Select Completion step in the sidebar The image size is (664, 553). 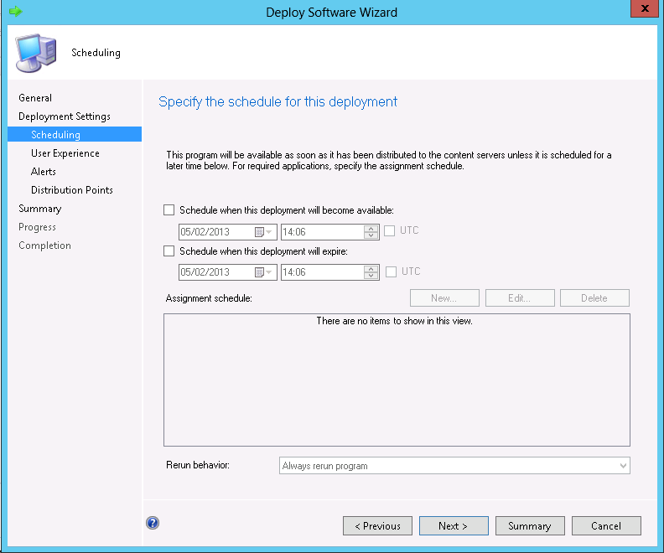click(x=44, y=245)
